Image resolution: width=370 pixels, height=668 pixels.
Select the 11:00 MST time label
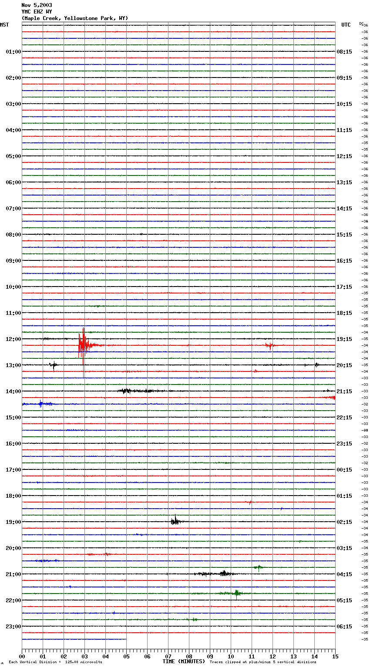click(x=13, y=313)
